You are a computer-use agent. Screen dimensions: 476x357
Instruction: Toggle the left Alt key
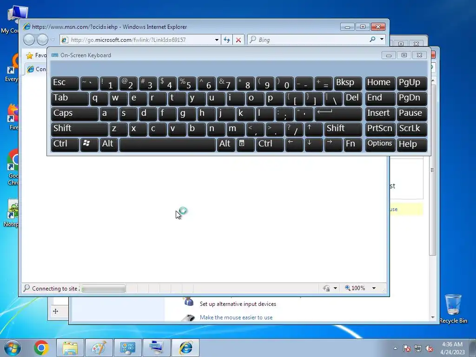[109, 145]
